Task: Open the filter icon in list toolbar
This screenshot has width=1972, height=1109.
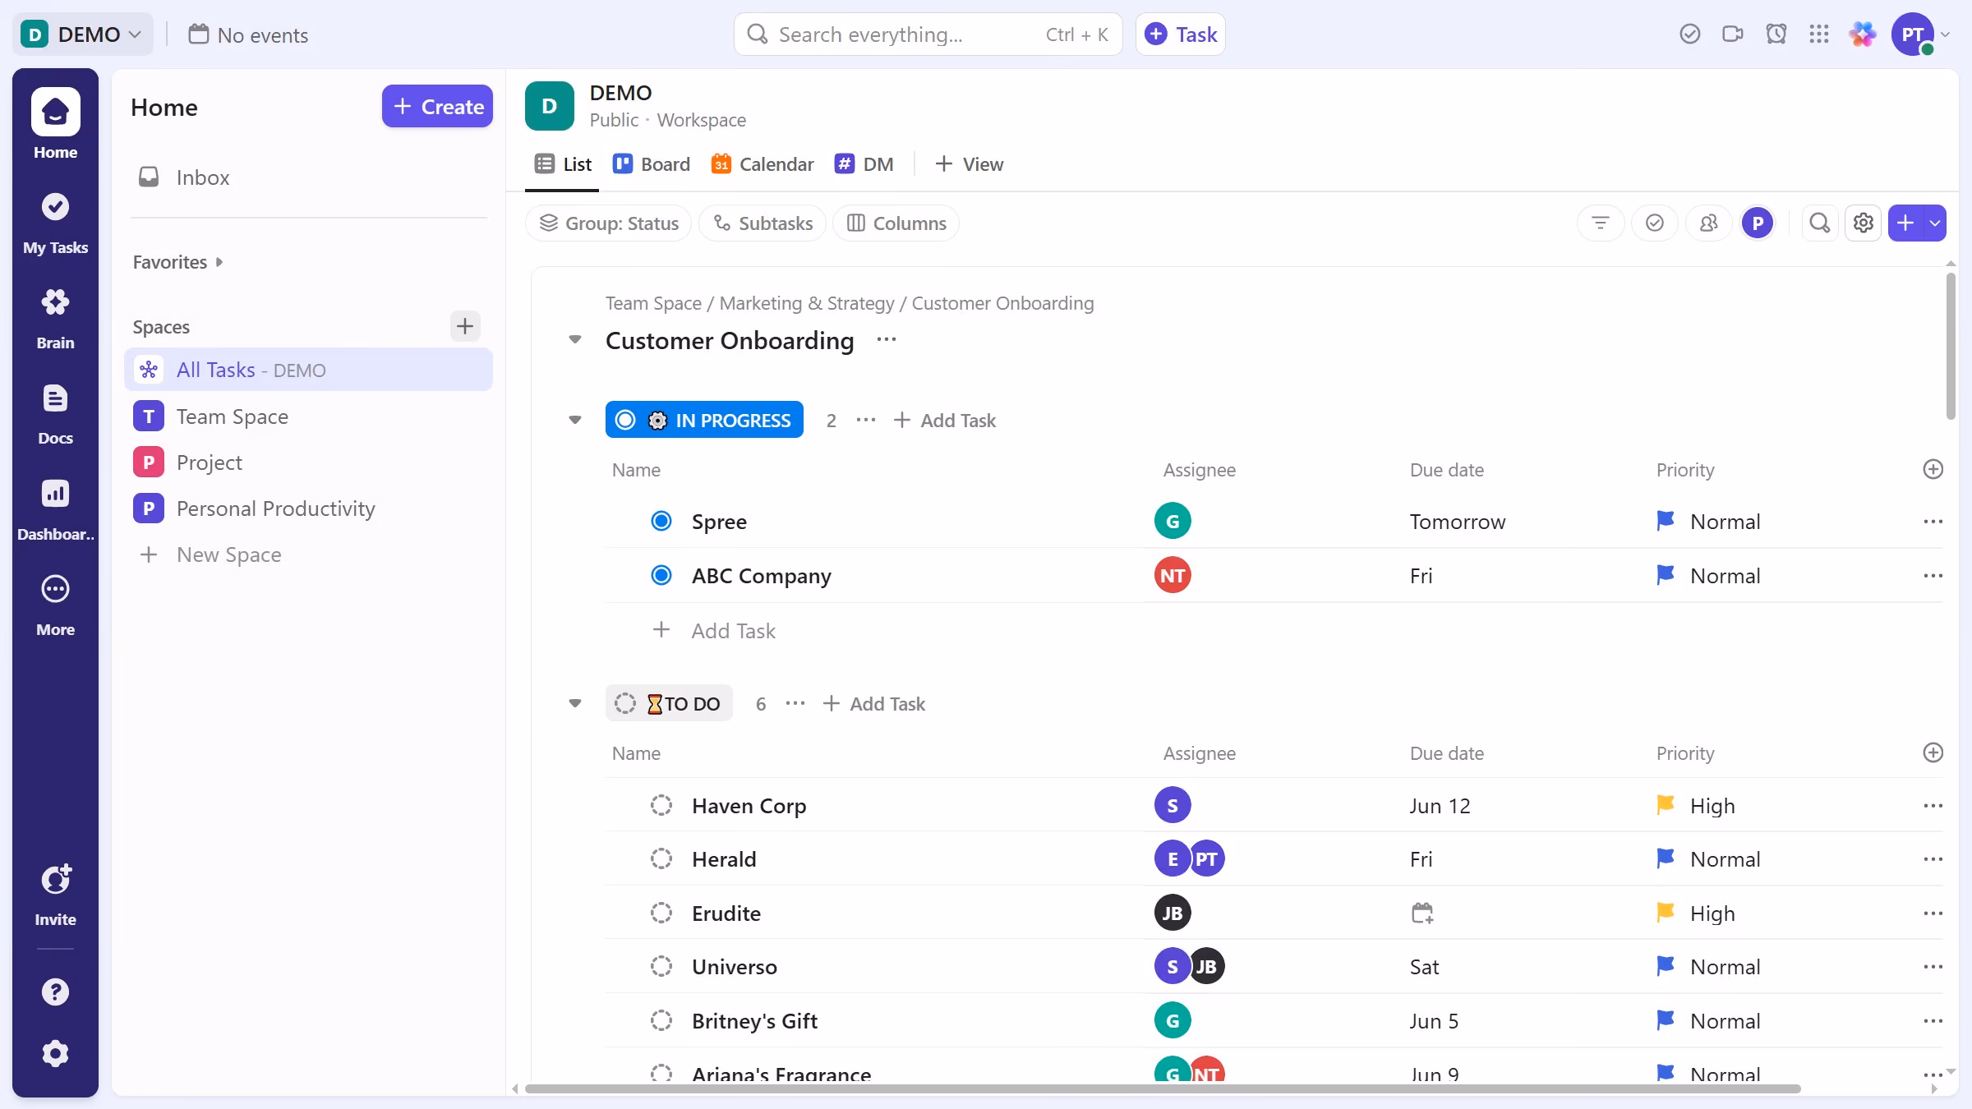Action: (1600, 223)
